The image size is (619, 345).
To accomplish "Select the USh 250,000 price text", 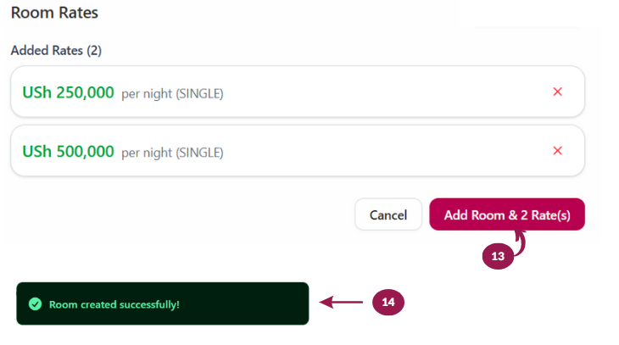I will 68,92.
